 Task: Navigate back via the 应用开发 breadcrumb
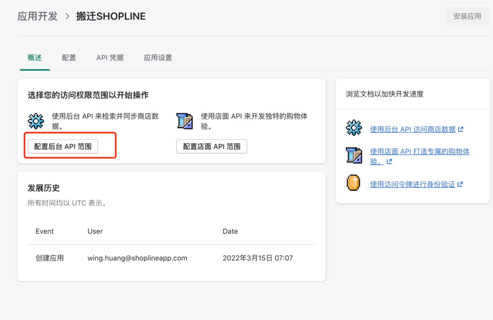tap(38, 16)
